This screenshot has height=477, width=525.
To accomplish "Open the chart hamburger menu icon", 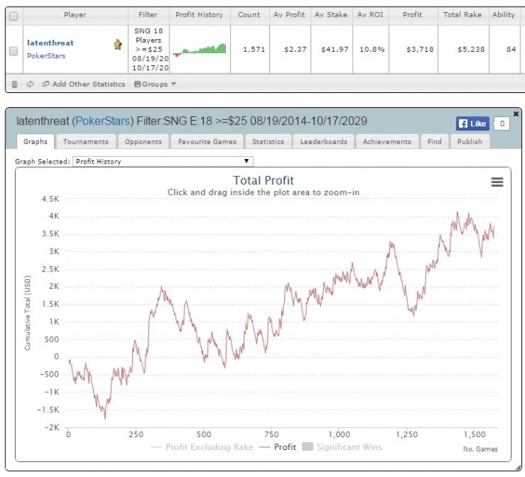I will tap(496, 182).
